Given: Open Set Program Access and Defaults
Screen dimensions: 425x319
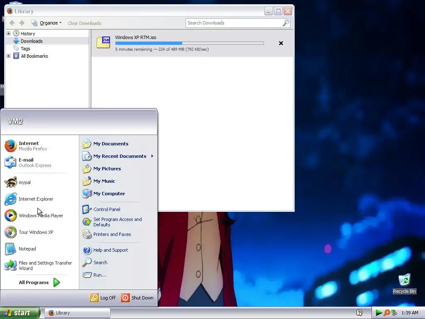Looking at the screenshot, I should coord(112,222).
